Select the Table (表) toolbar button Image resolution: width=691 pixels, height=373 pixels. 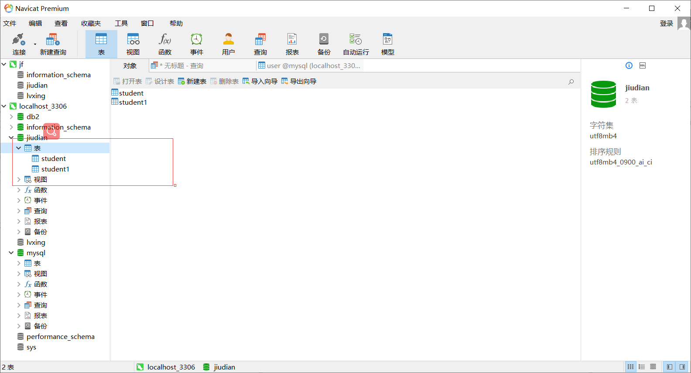(101, 44)
